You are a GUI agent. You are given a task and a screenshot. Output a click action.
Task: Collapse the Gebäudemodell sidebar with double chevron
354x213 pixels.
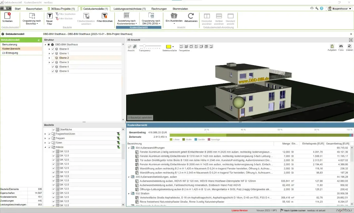tap(39, 40)
